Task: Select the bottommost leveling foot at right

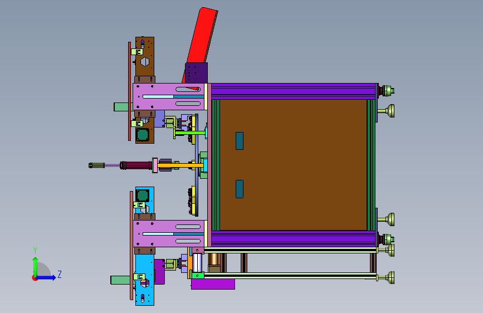Action: (x=387, y=277)
